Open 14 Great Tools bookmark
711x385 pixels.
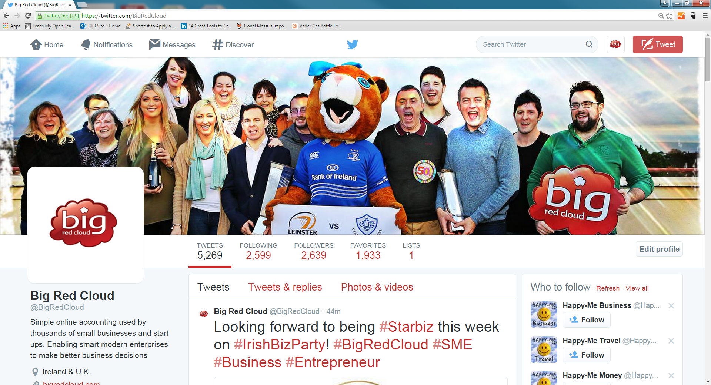click(x=206, y=26)
